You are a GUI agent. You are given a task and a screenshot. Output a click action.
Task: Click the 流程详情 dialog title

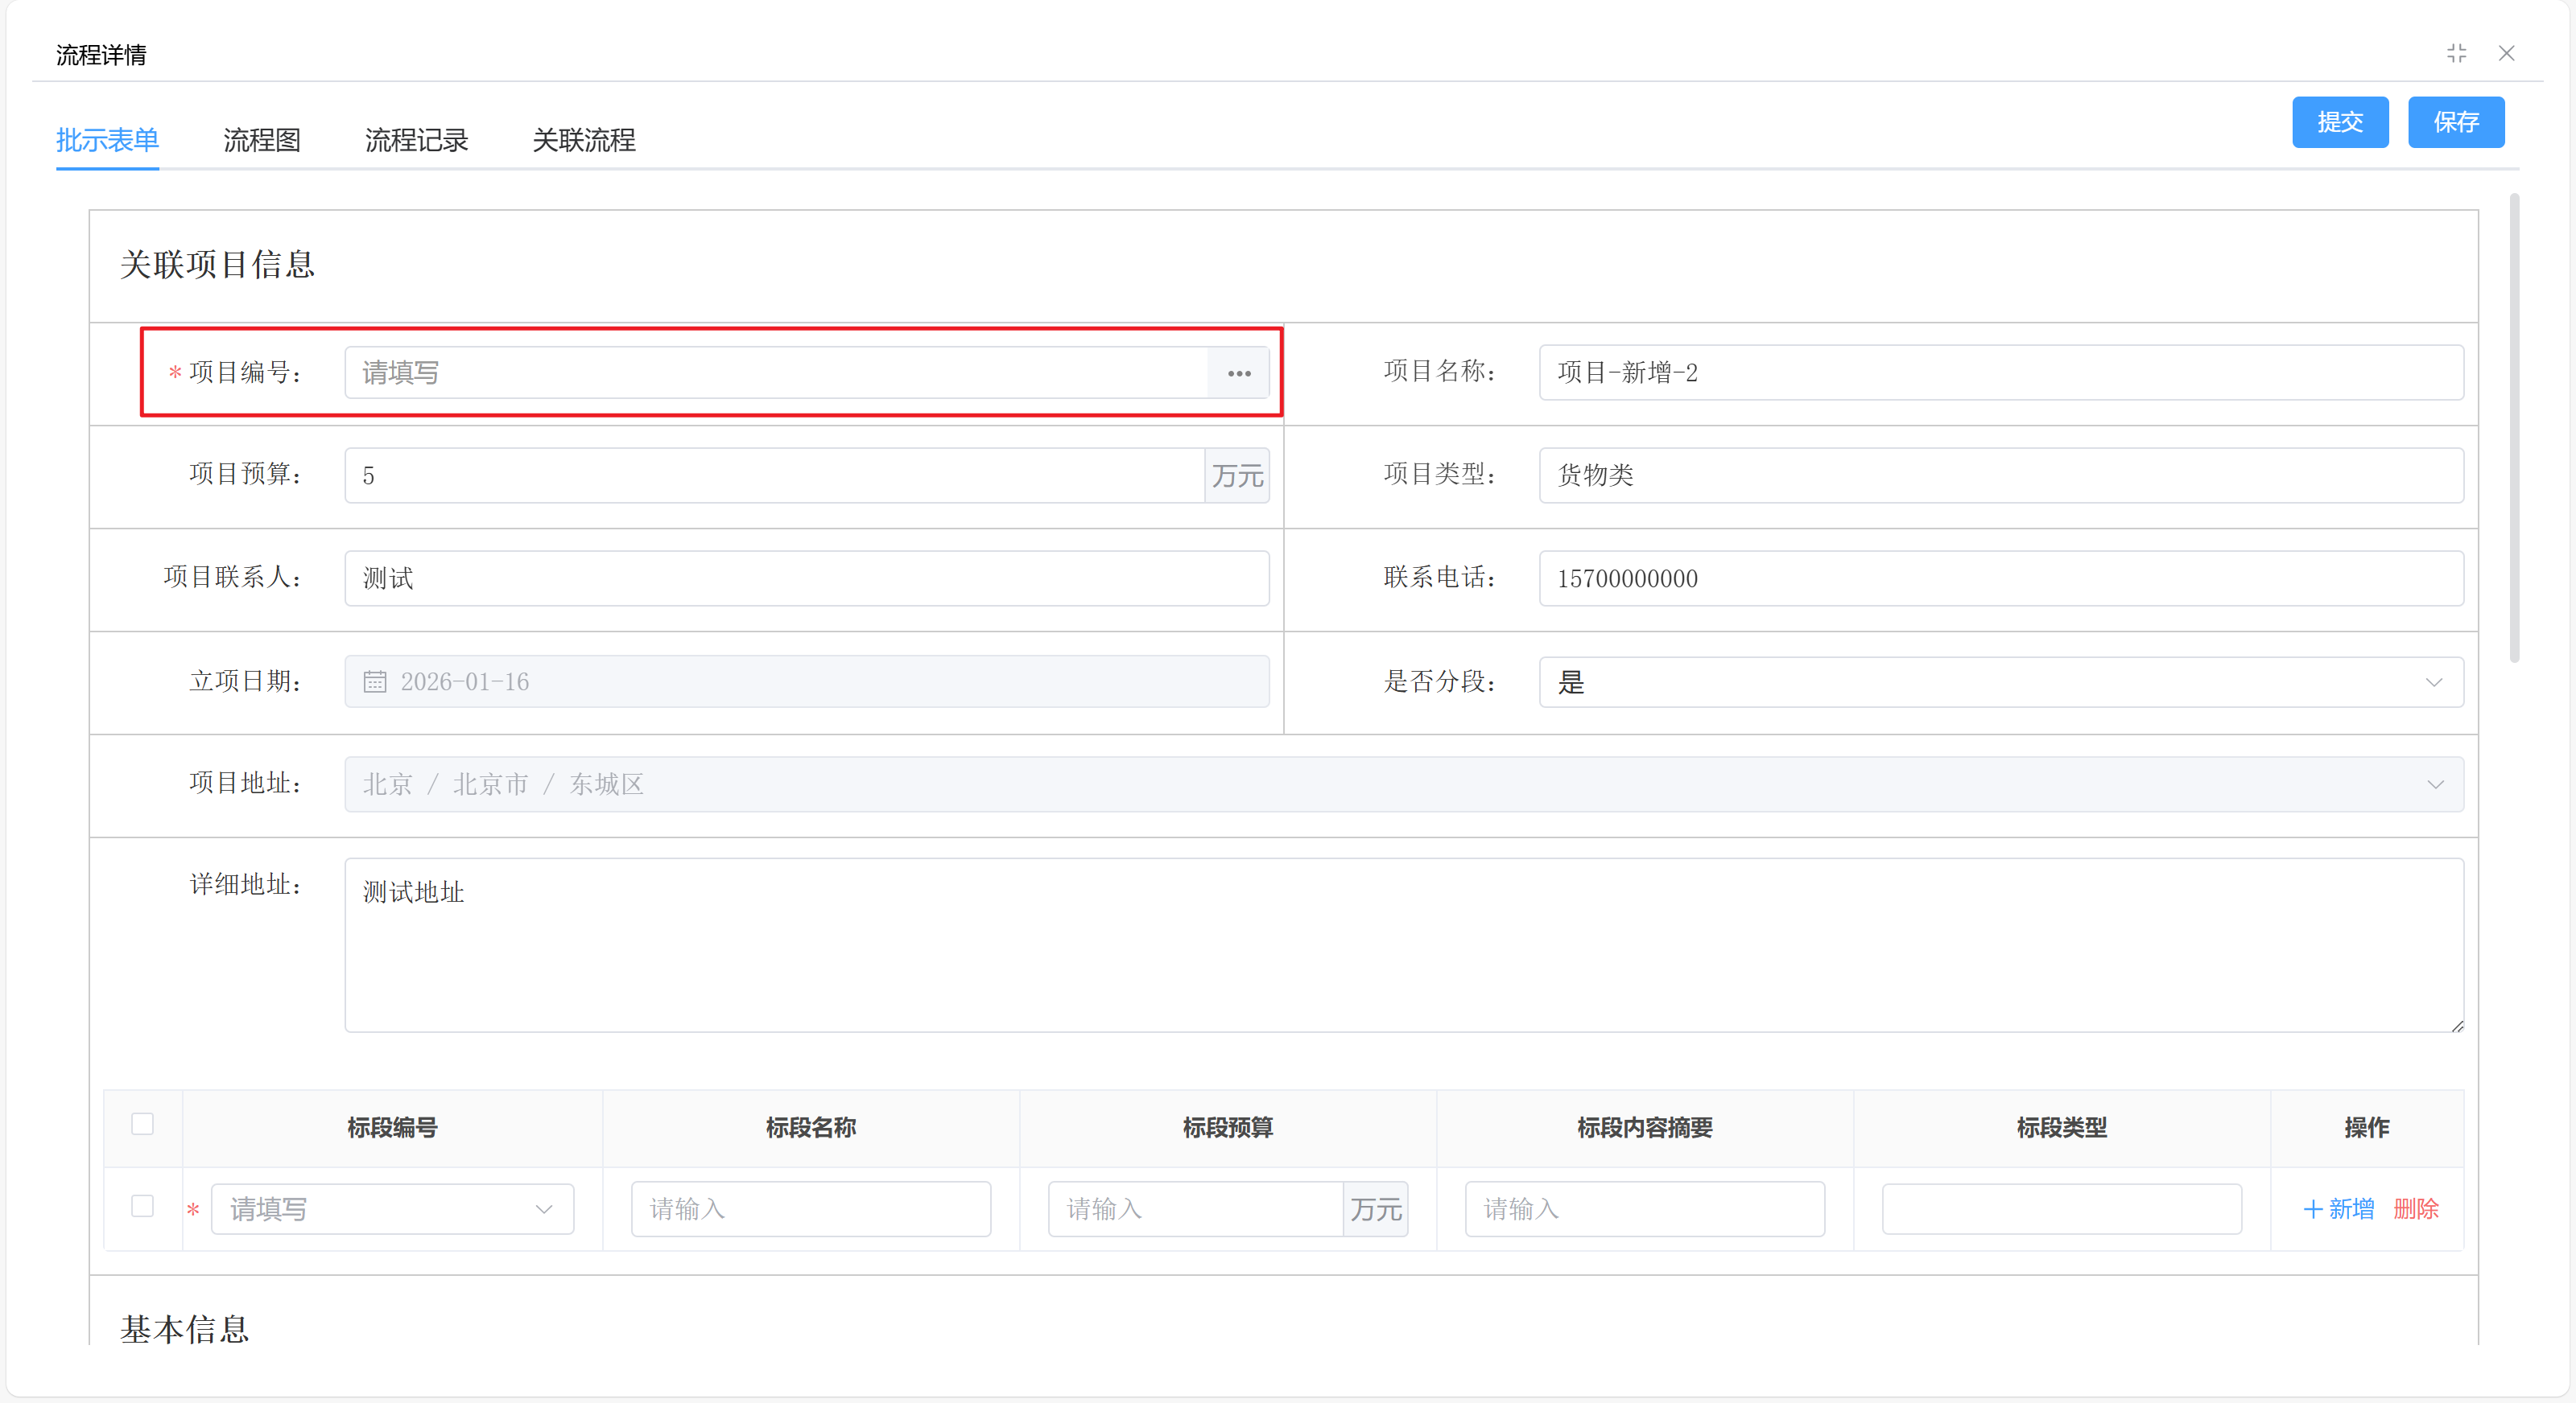(101, 55)
